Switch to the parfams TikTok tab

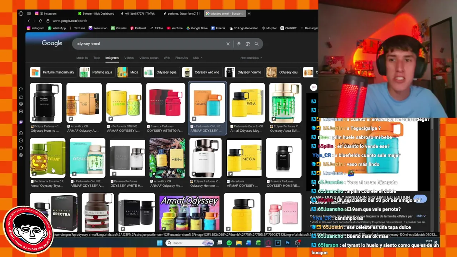pyautogui.click(x=182, y=14)
